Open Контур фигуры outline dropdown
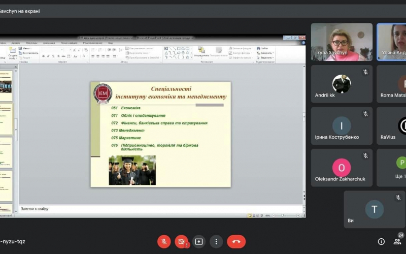The height and width of the screenshot is (254, 406). point(240,53)
